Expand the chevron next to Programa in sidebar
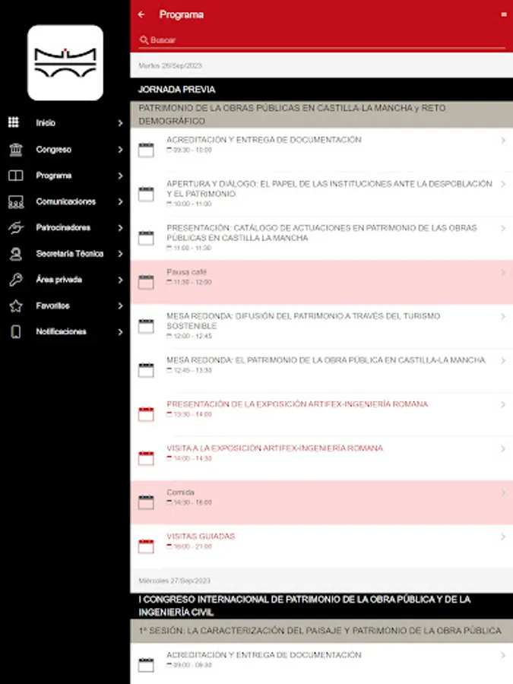This screenshot has width=513, height=684. tap(120, 176)
